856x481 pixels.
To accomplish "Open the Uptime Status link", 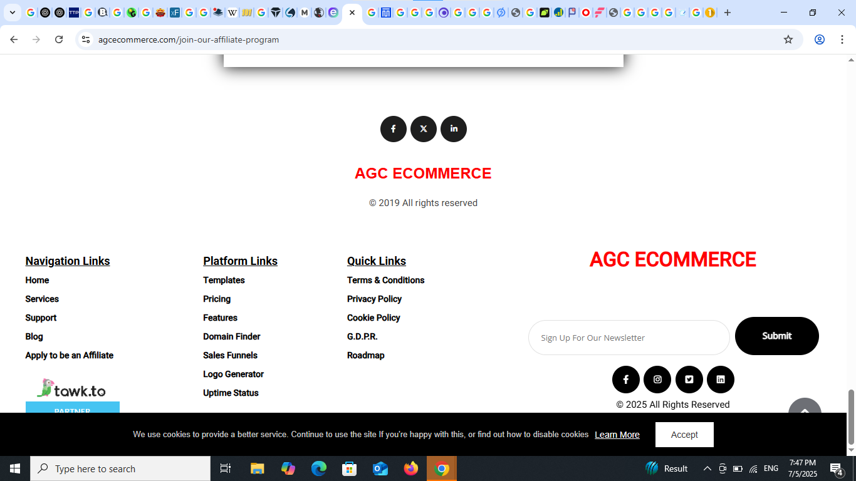I will tap(231, 393).
